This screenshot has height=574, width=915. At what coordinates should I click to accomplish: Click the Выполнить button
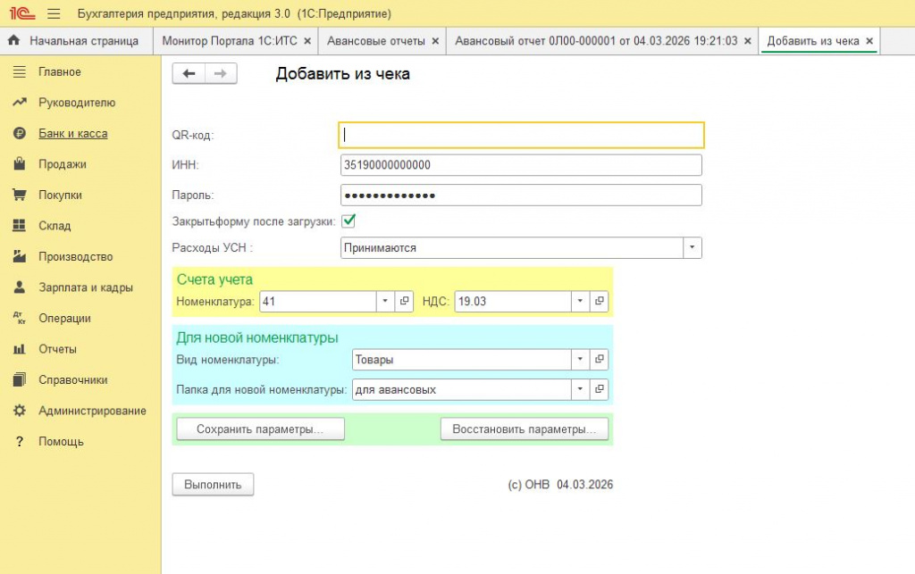[x=213, y=485]
